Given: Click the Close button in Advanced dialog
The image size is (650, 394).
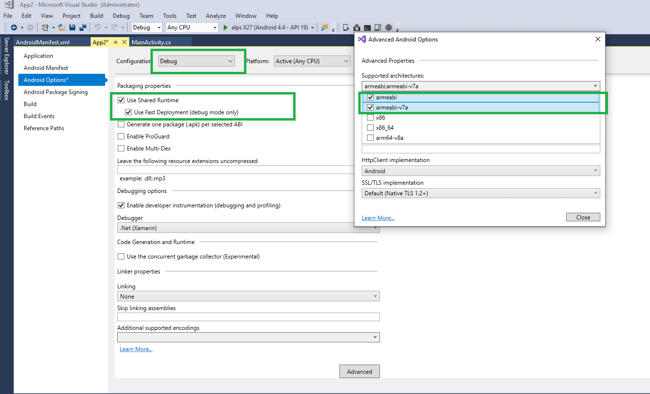Looking at the screenshot, I should 583,217.
